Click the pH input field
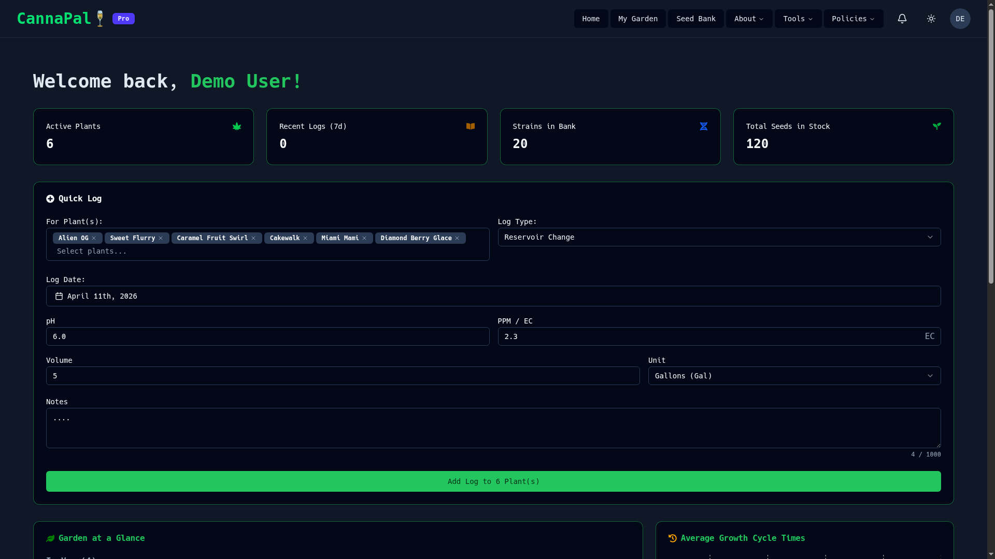The width and height of the screenshot is (995, 559). [x=267, y=336]
